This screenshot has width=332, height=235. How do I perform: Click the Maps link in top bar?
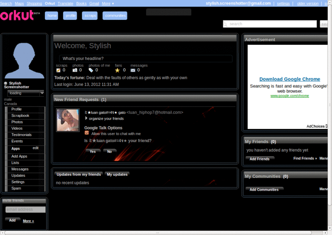click(x=19, y=3)
